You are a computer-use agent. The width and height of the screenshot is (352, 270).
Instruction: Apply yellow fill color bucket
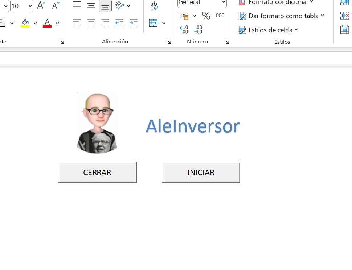coord(25,23)
